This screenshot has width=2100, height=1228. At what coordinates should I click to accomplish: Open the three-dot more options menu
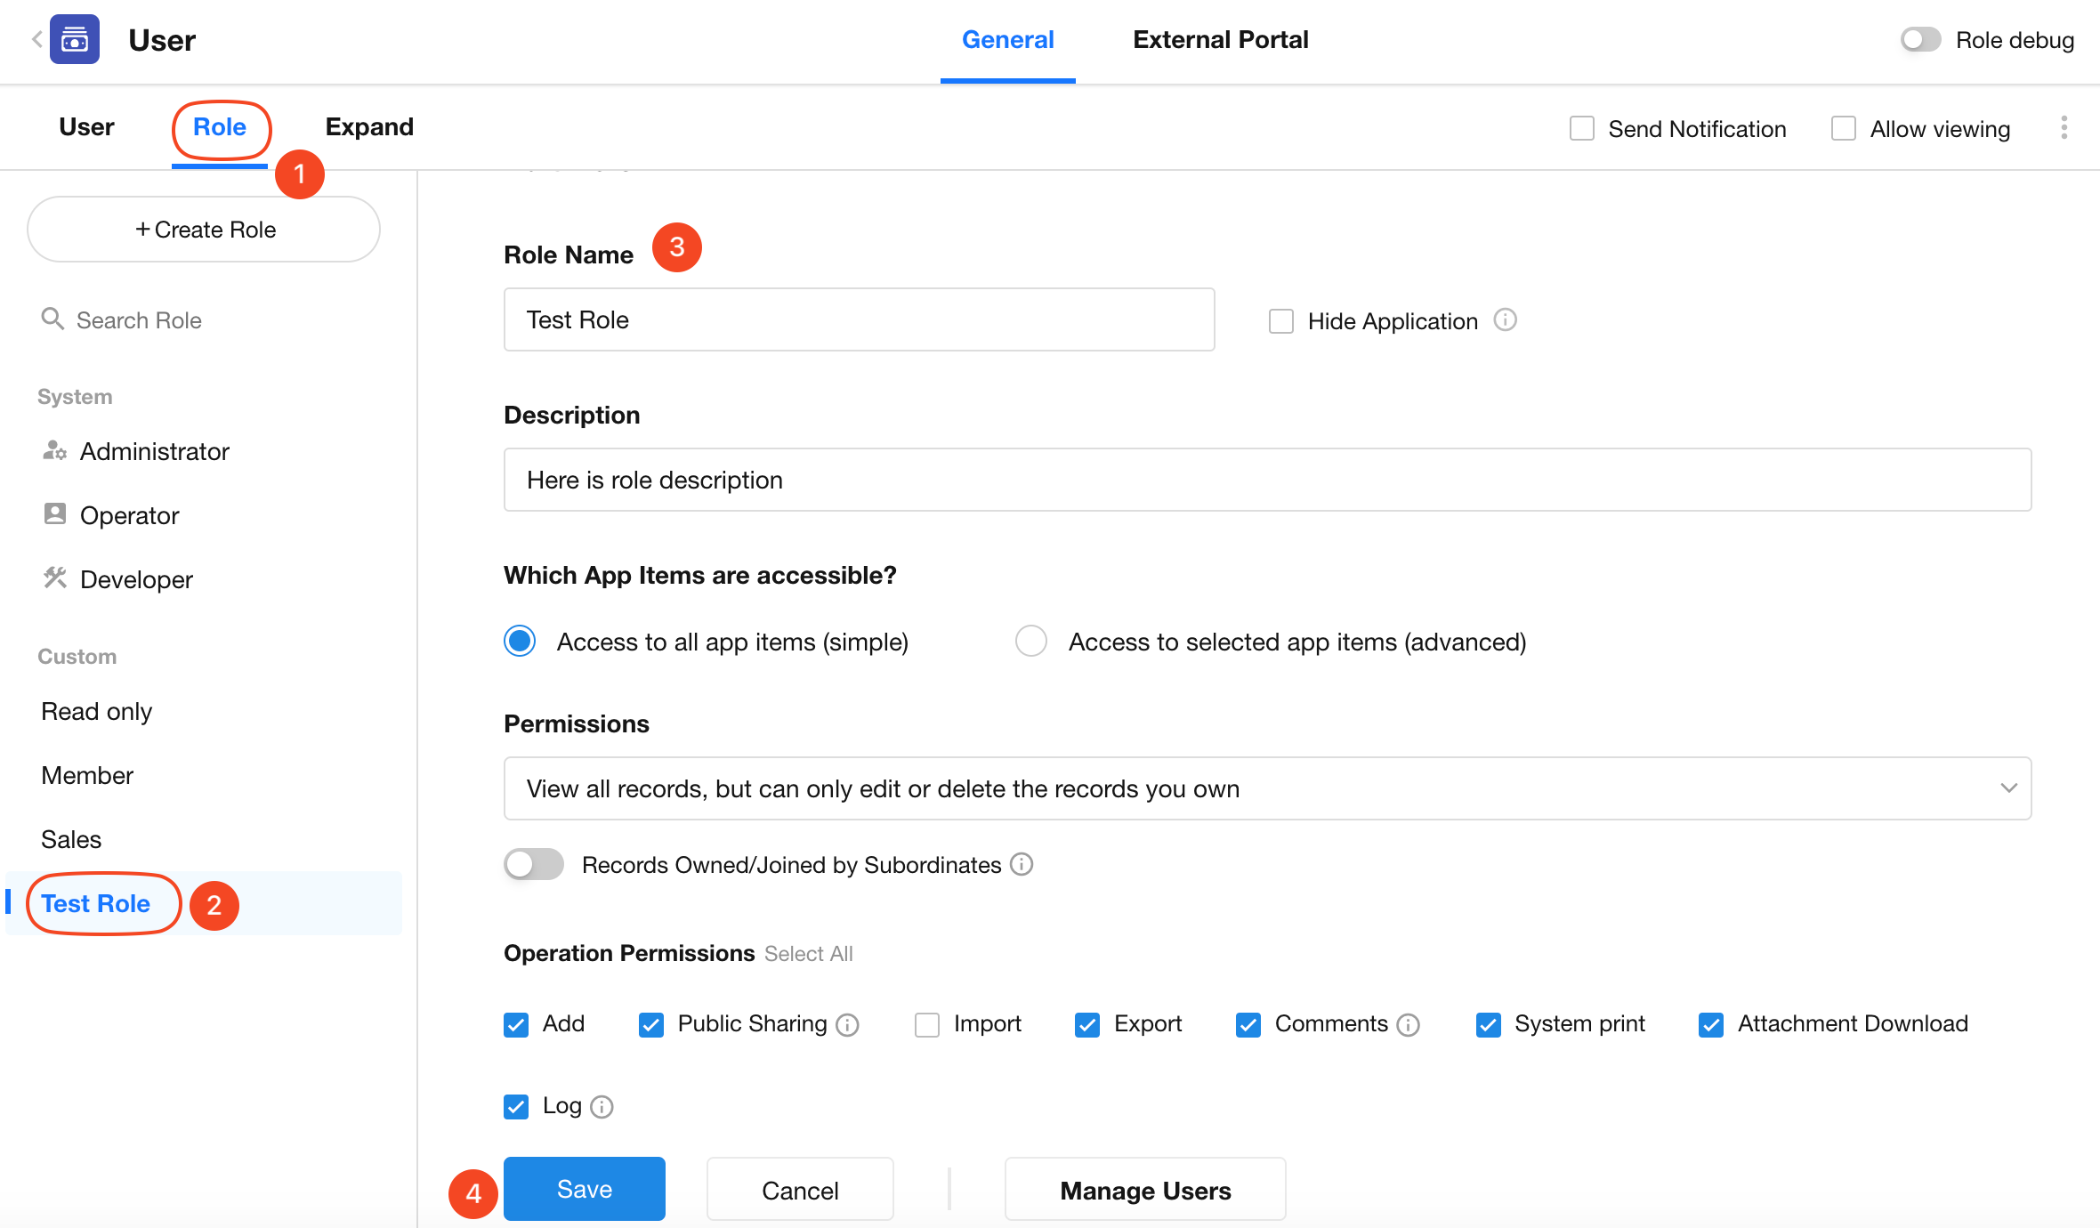pyautogui.click(x=2064, y=128)
